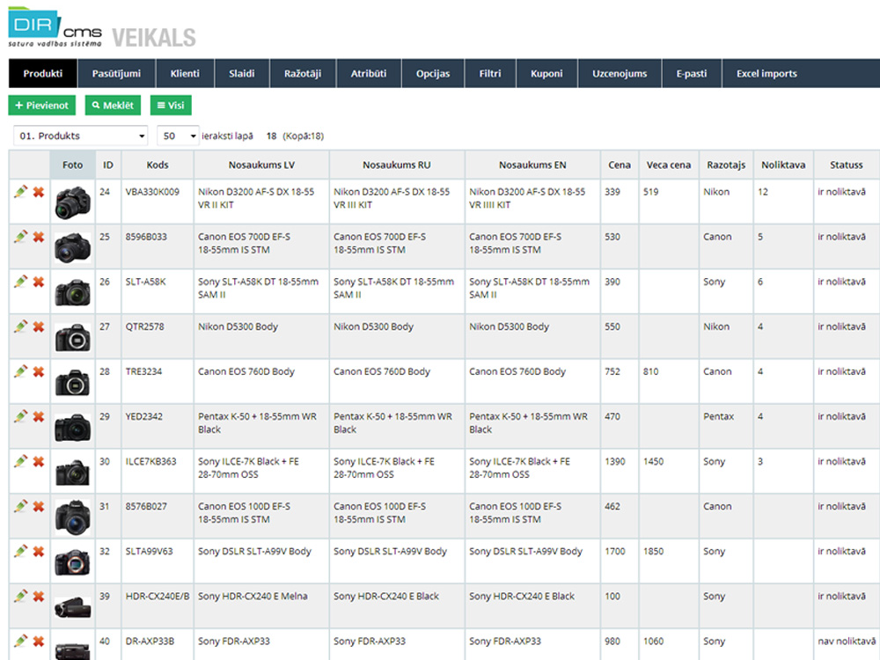Edit the Sony DSLR SLT-A99V Body row
880x660 pixels.
[x=21, y=551]
